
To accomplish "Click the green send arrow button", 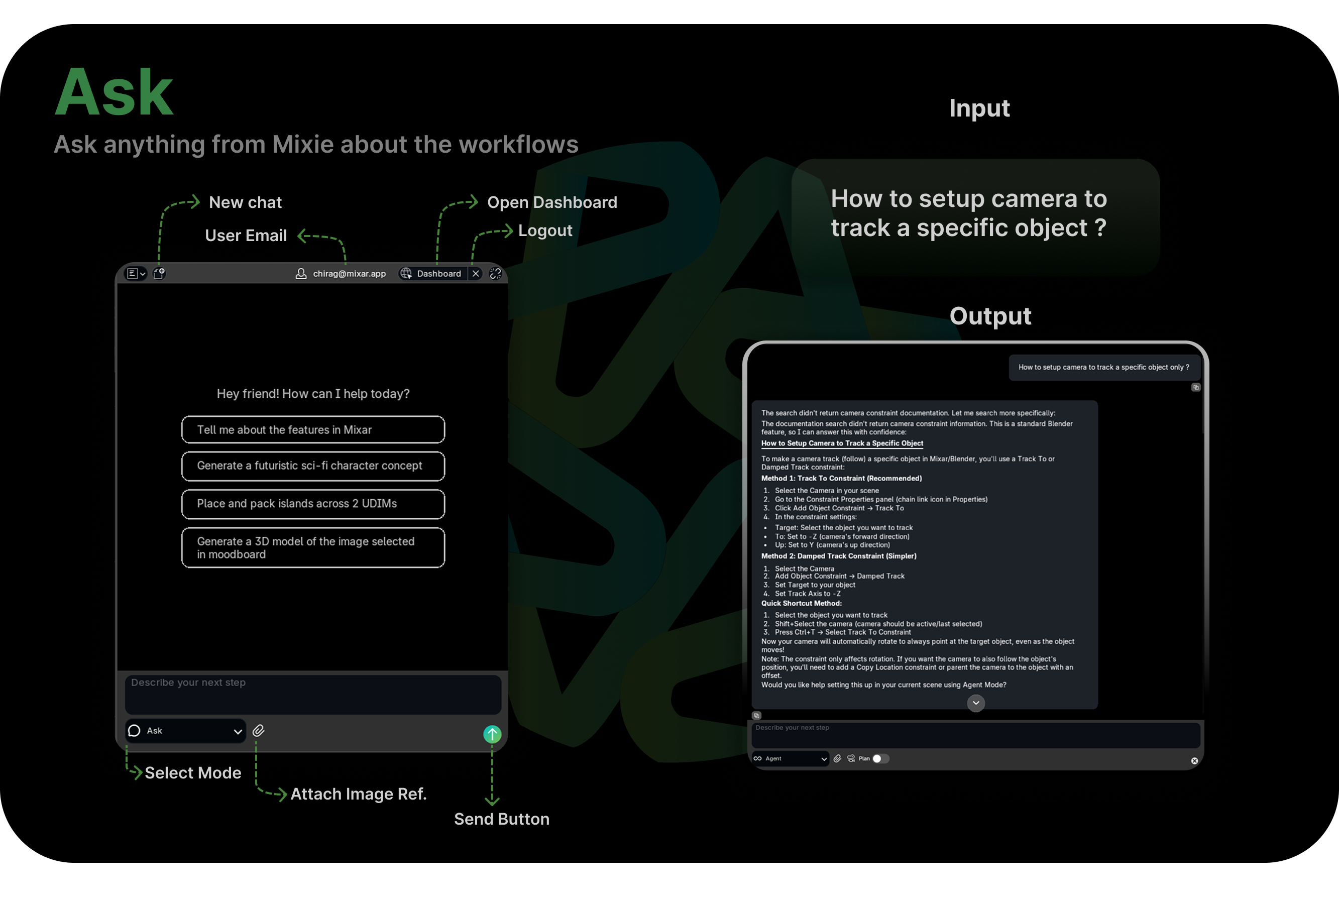I will pos(492,734).
